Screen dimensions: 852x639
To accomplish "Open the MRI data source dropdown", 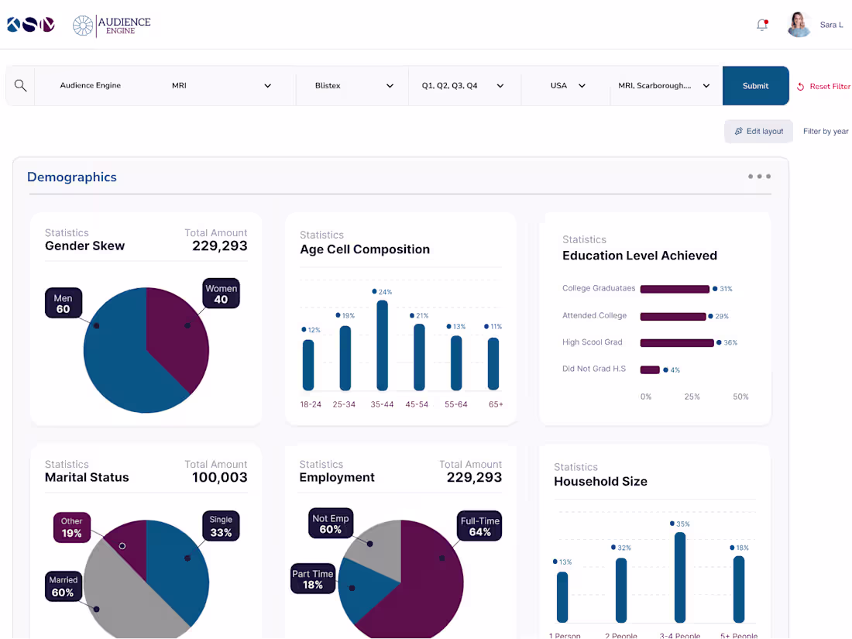I will pos(267,86).
